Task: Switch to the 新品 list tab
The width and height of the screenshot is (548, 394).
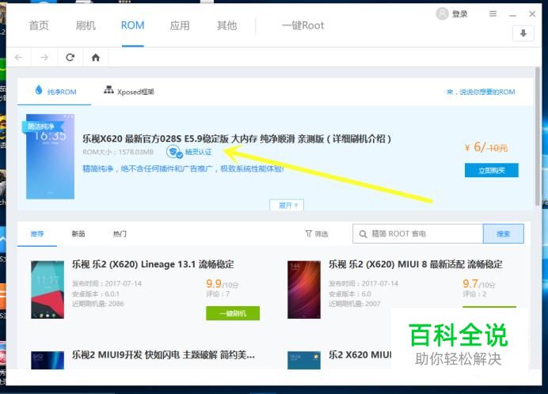Action: tap(78, 233)
